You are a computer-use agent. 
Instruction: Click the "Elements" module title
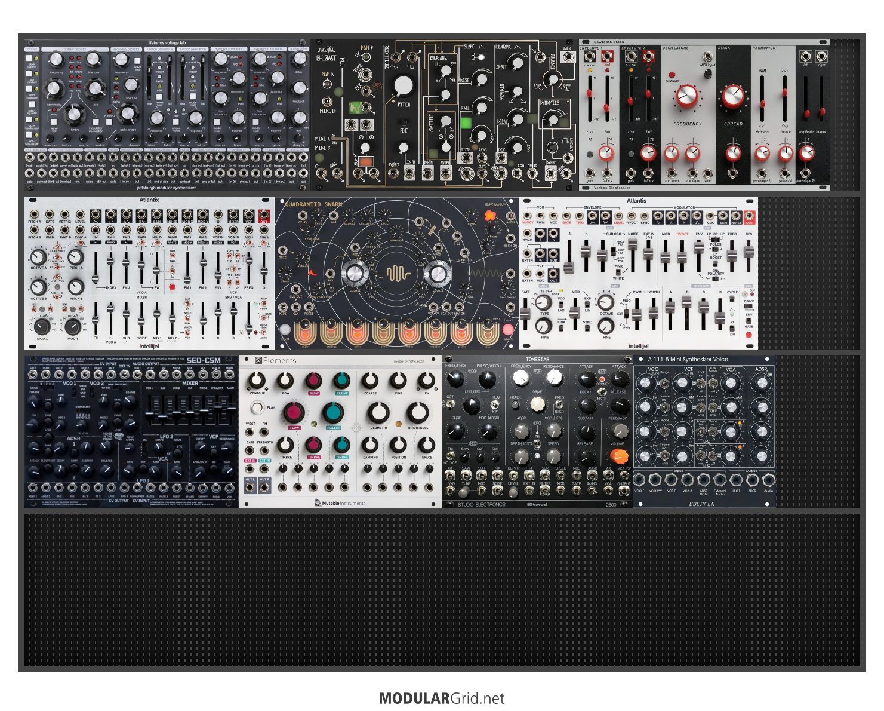coord(280,360)
